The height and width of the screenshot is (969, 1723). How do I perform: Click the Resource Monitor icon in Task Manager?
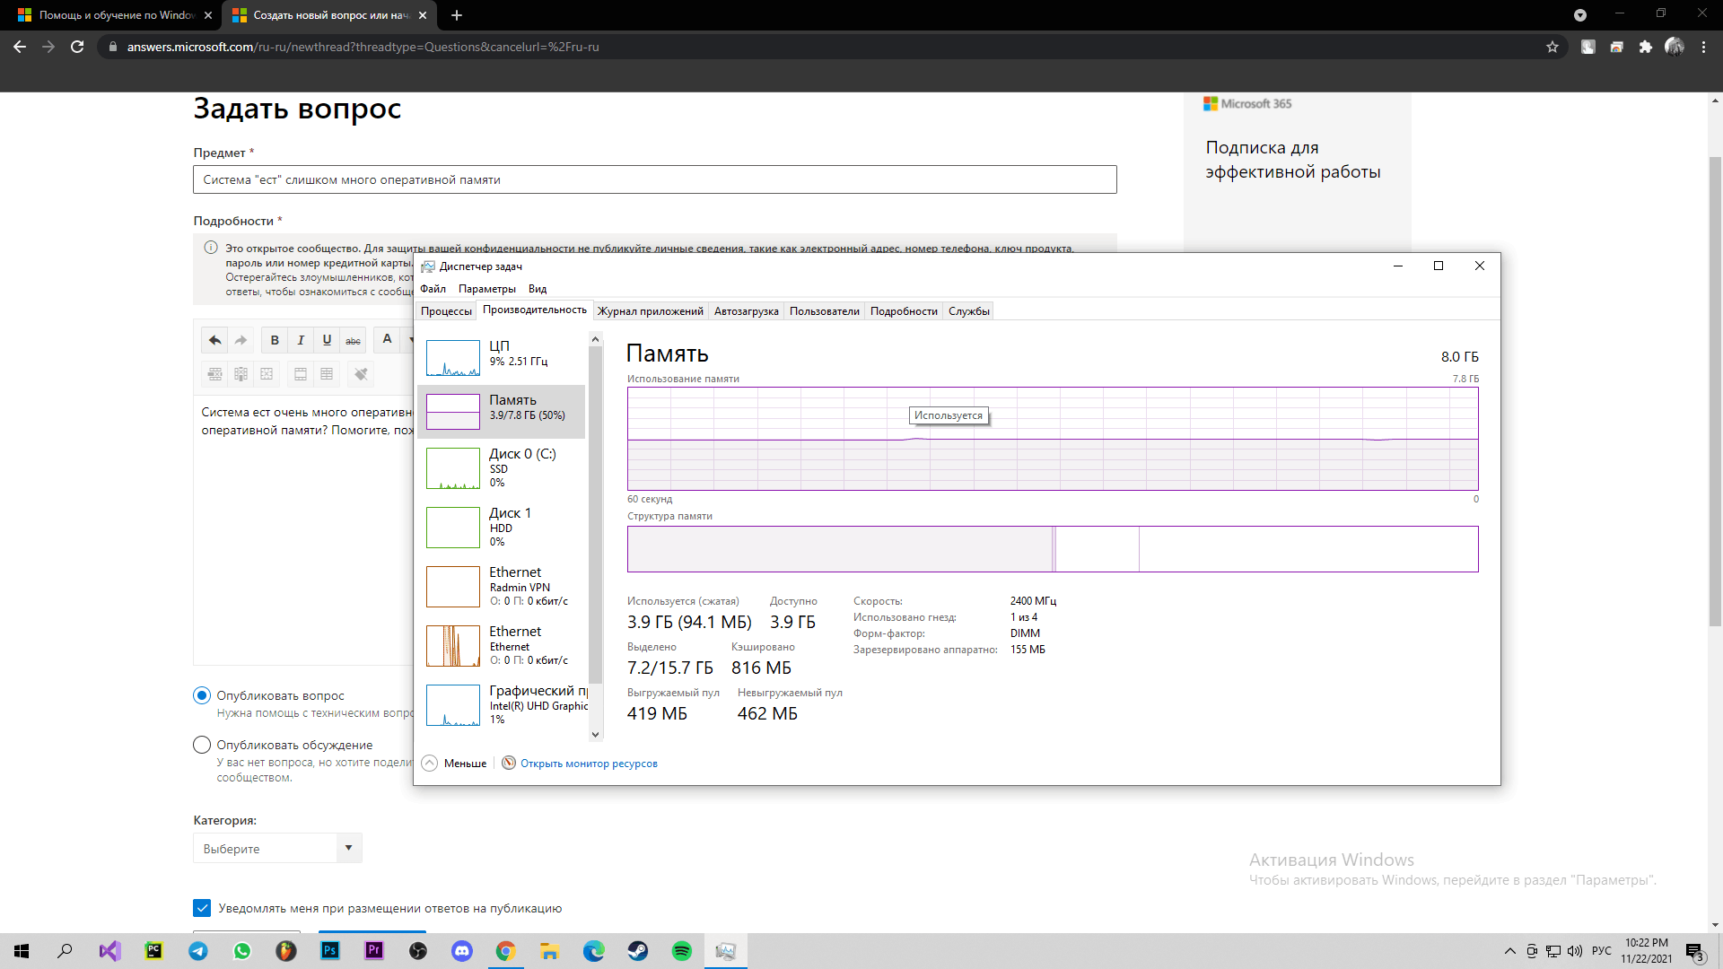click(509, 764)
